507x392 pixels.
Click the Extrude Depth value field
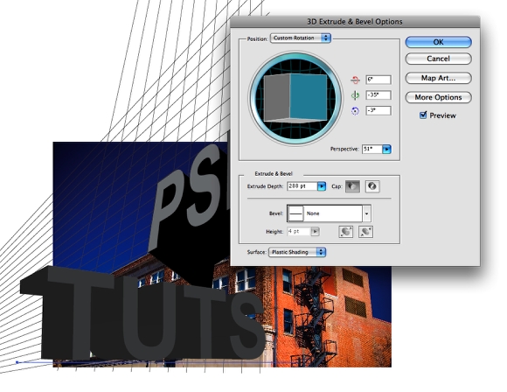pos(302,186)
